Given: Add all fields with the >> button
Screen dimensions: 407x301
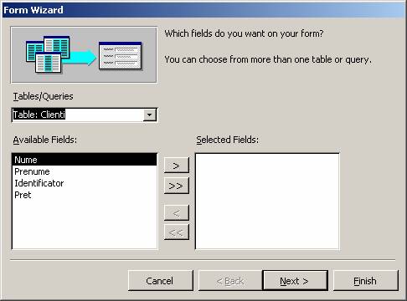Looking at the screenshot, I should pos(177,186).
